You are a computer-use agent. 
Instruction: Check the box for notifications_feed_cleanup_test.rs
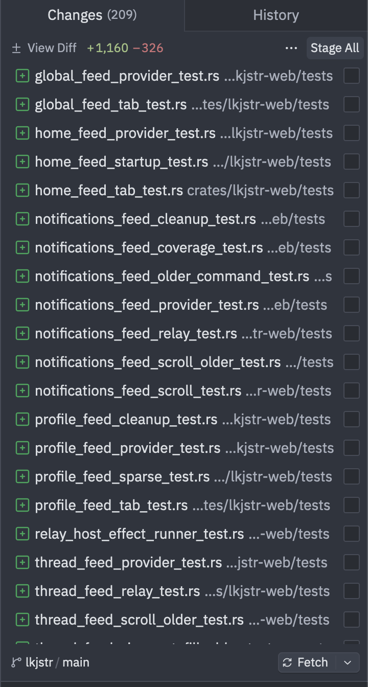[352, 219]
